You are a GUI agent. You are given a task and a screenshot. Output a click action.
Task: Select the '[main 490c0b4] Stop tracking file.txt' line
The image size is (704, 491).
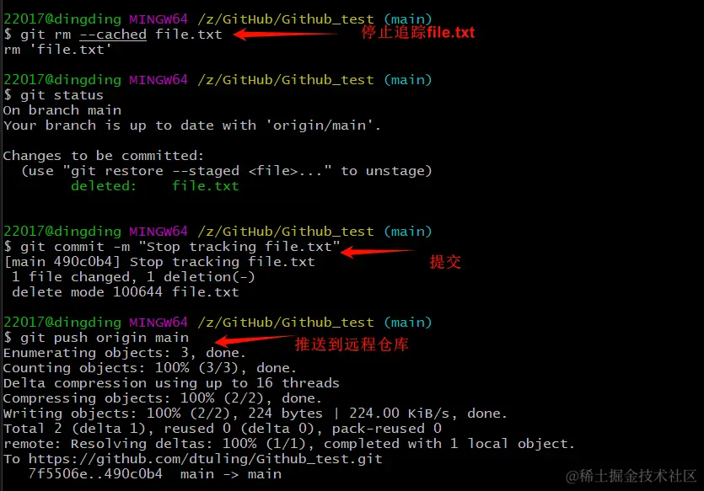(x=159, y=262)
